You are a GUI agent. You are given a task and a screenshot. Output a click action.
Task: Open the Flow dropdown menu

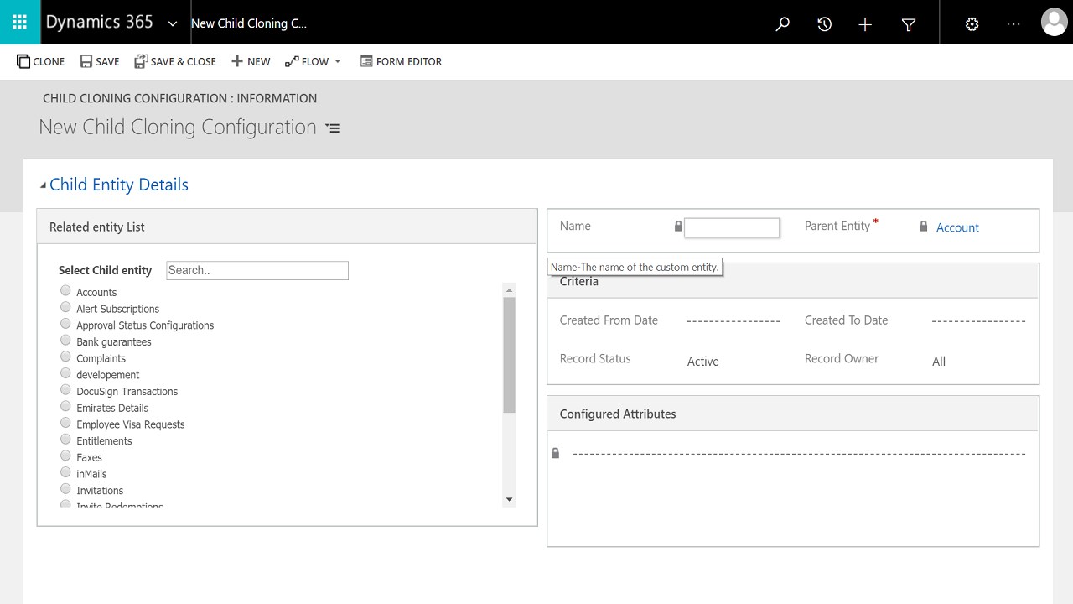314,61
